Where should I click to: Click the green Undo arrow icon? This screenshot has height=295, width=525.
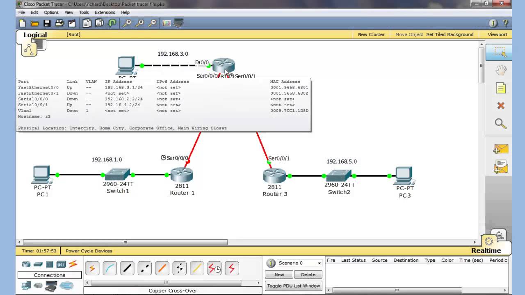(x=112, y=23)
